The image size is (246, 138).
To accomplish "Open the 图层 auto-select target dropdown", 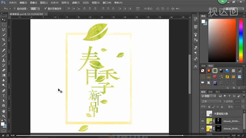I will (35, 9).
